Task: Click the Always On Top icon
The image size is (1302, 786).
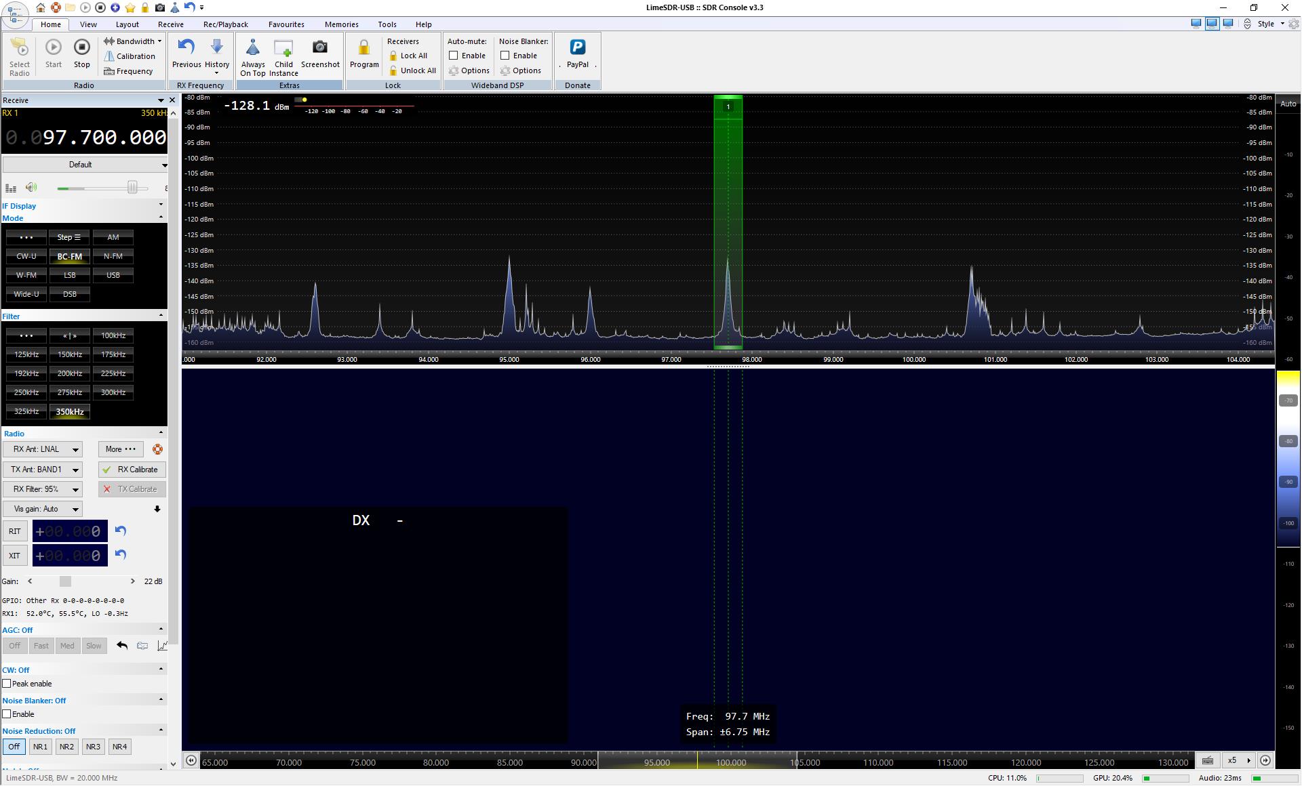Action: pos(252,47)
